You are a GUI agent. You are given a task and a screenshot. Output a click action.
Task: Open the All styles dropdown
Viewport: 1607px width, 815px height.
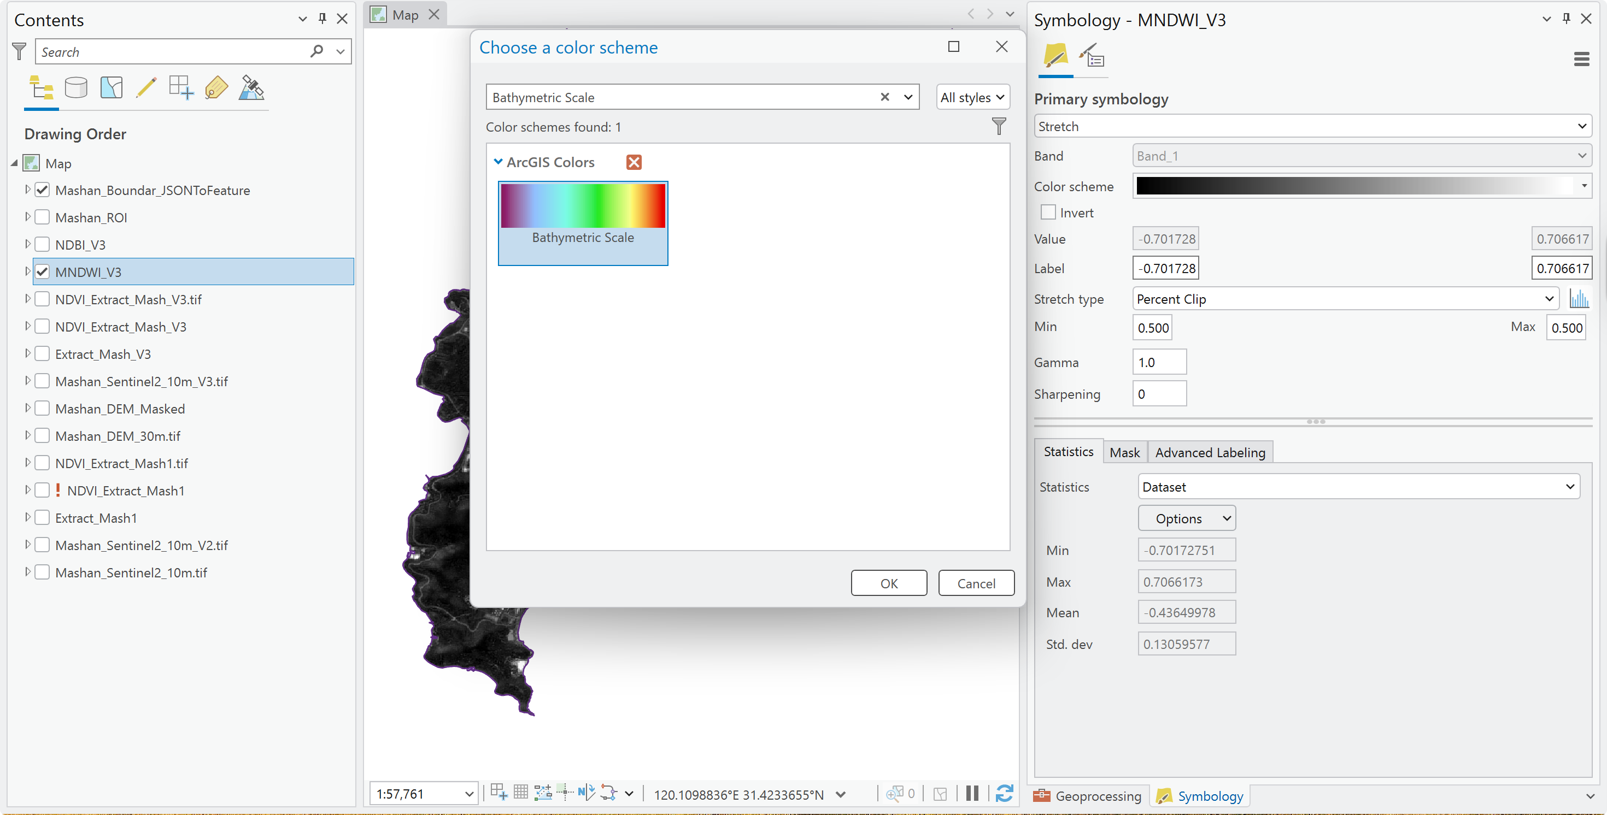click(x=972, y=97)
